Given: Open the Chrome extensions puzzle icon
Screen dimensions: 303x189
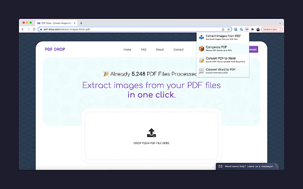Looking at the screenshot, I should point(252,29).
